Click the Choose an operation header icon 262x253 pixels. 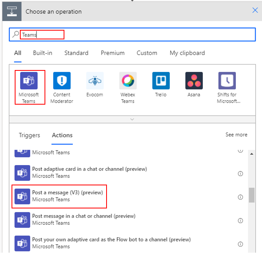click(x=12, y=12)
